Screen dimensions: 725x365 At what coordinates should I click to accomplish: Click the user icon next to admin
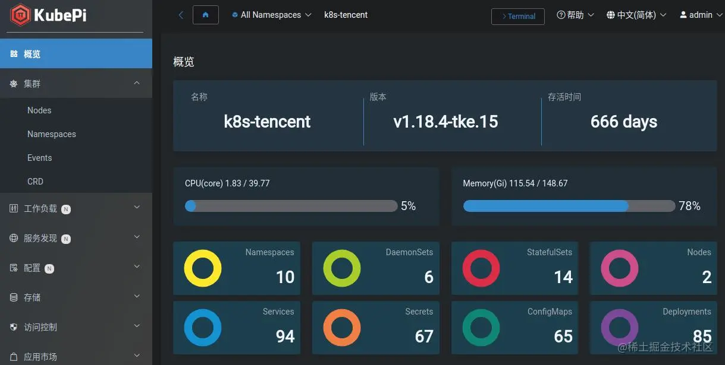pos(683,15)
